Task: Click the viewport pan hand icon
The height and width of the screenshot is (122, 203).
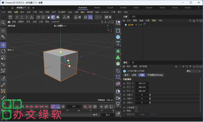Action: click(102, 22)
